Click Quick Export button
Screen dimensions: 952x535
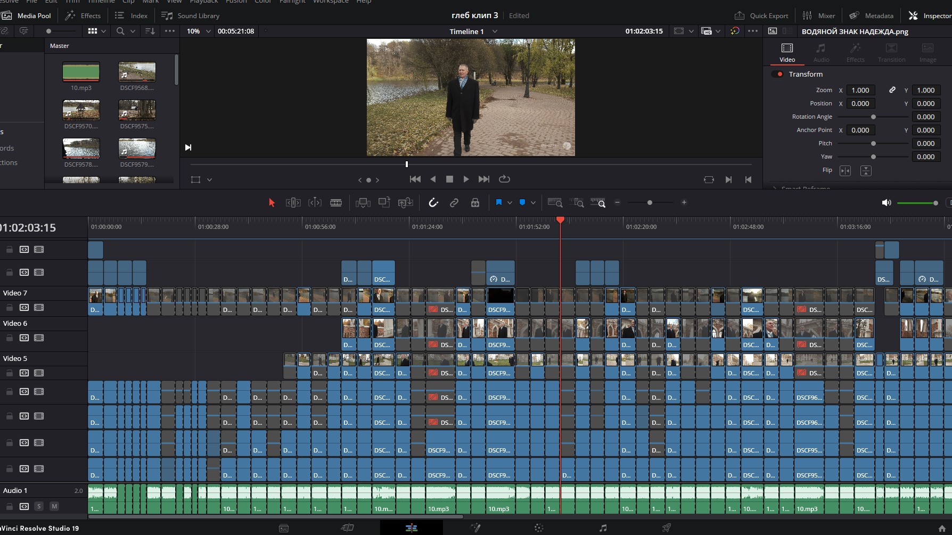tap(761, 15)
